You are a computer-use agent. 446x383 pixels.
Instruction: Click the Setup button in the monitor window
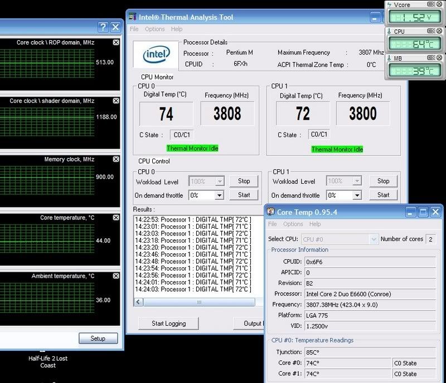coord(98,338)
